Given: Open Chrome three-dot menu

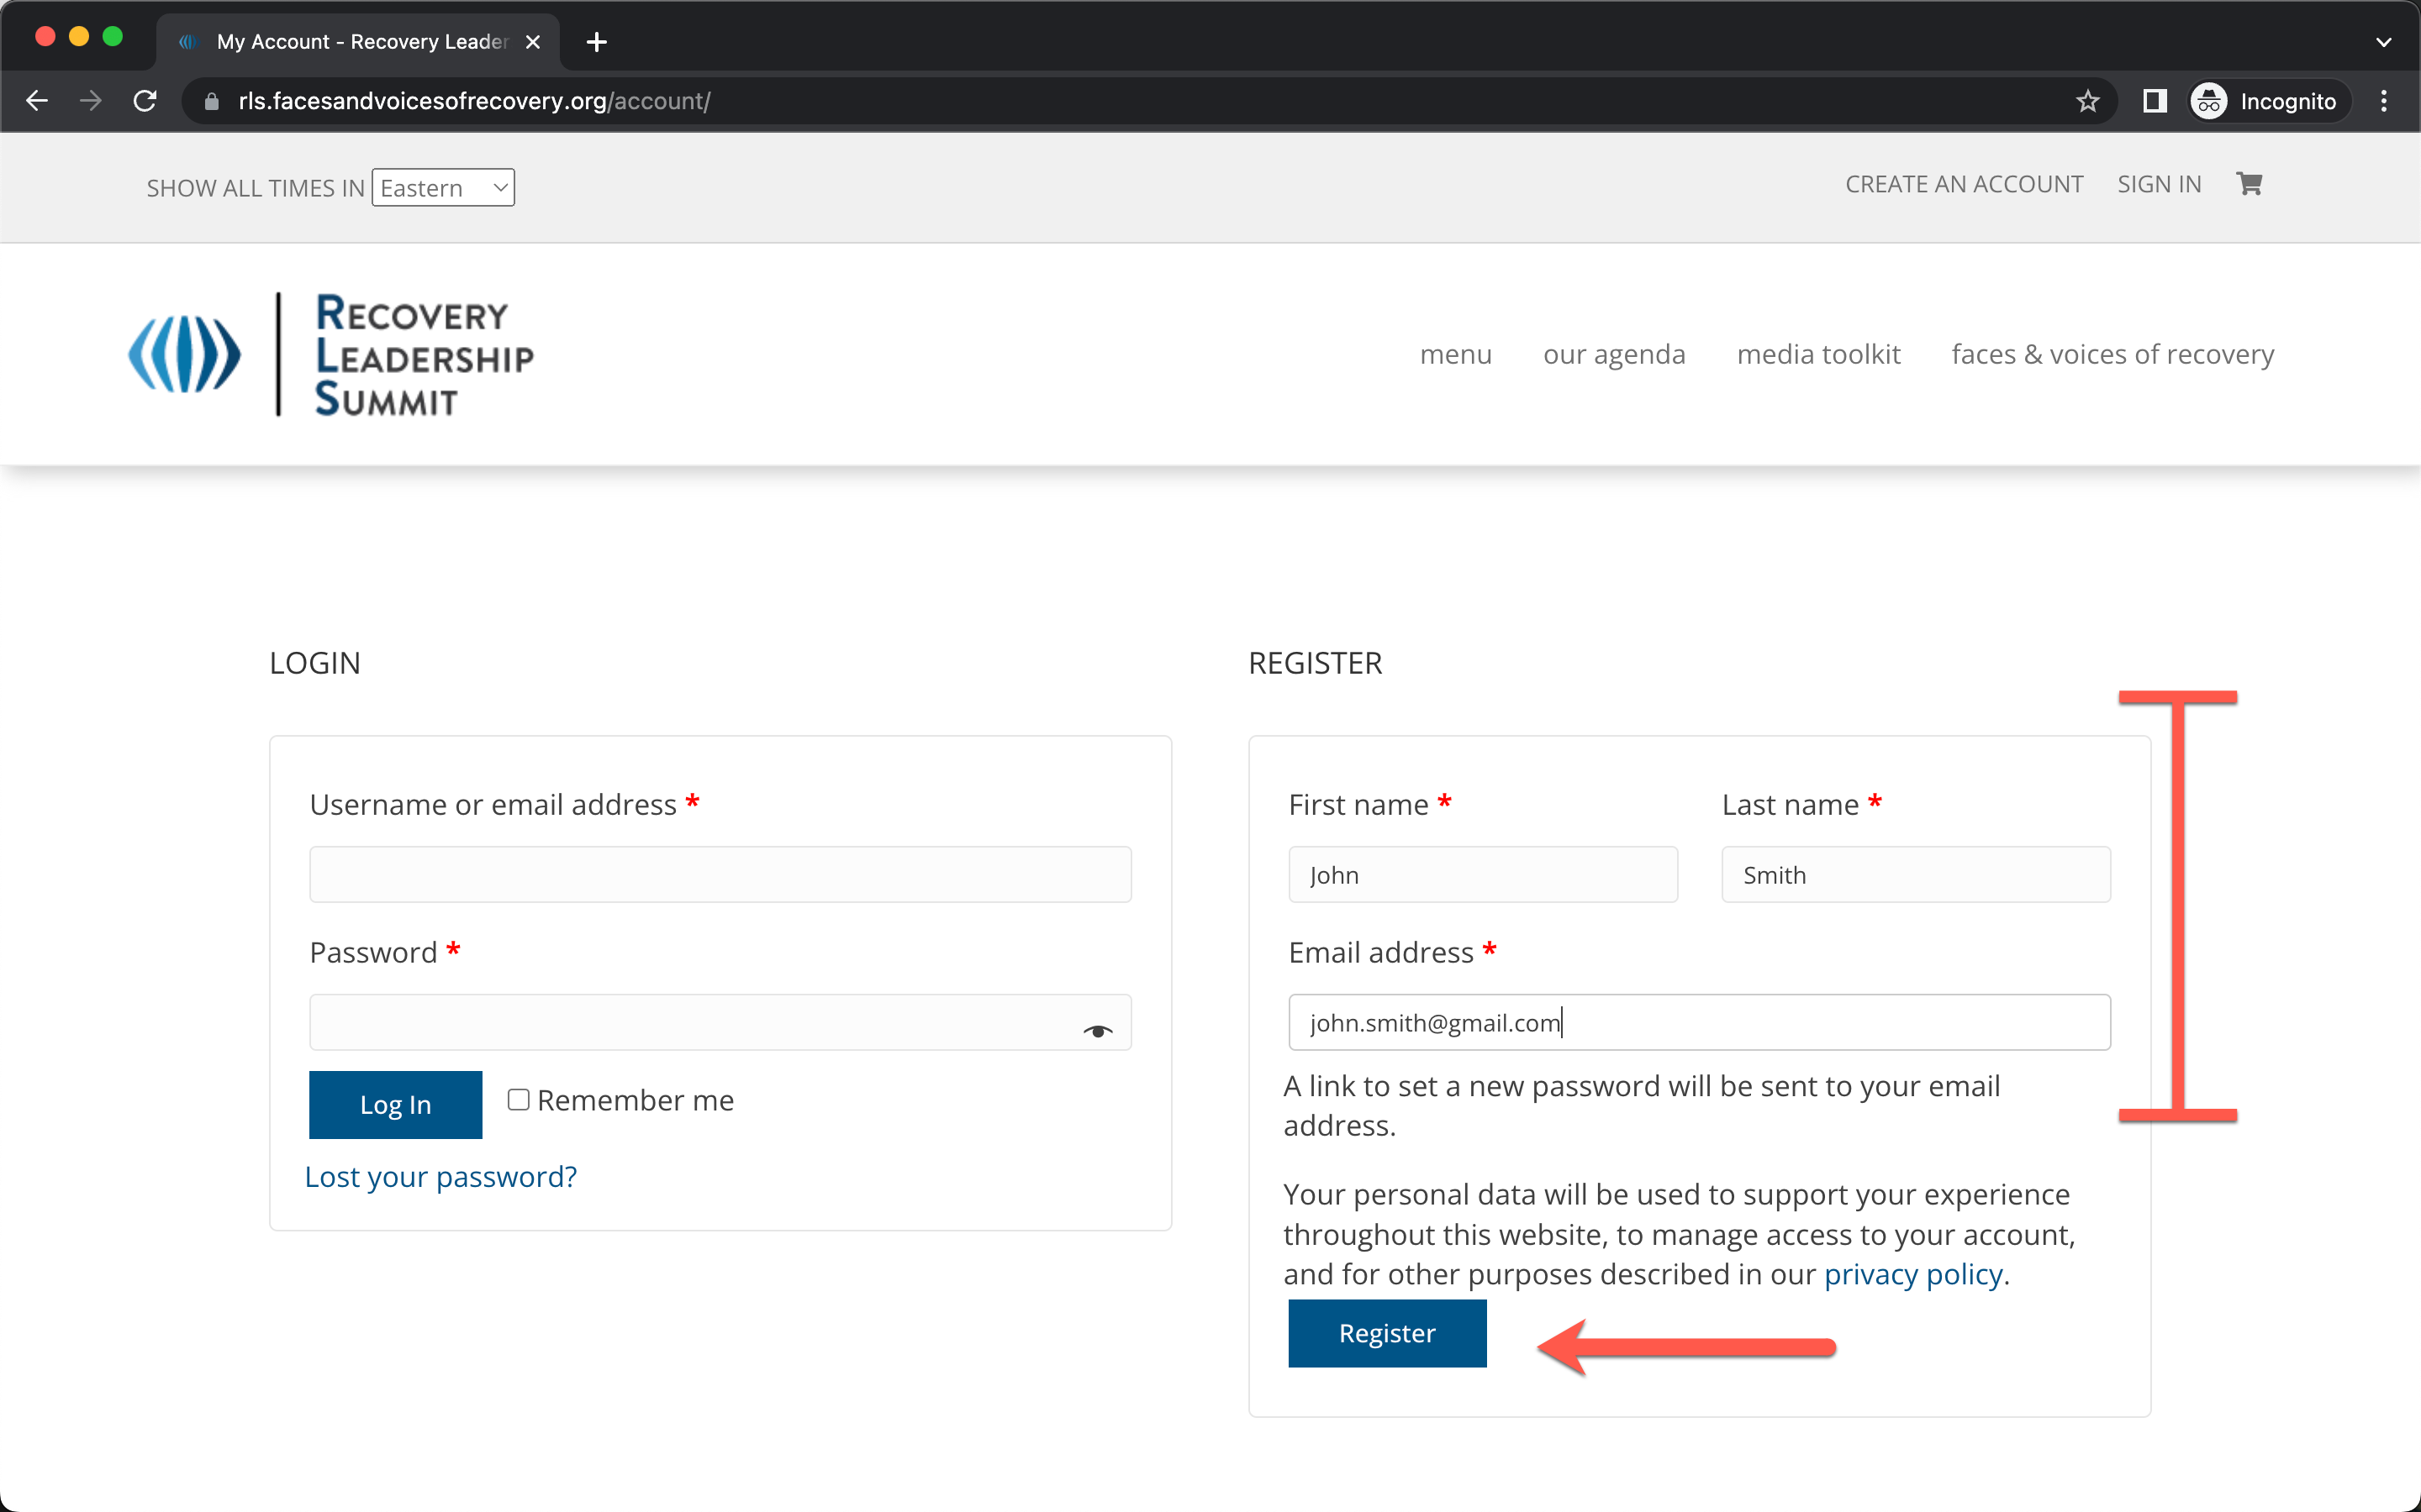Looking at the screenshot, I should (2384, 101).
